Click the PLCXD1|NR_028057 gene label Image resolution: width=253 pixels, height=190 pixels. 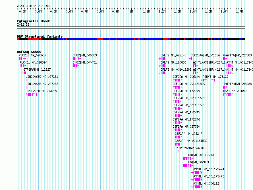[x=32, y=55]
